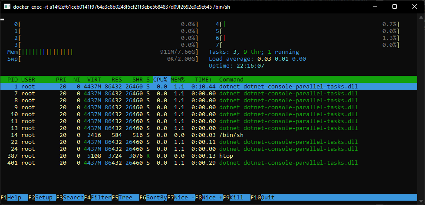Sort by the PRI column header
Screen dimensions: 425x205
coord(61,79)
